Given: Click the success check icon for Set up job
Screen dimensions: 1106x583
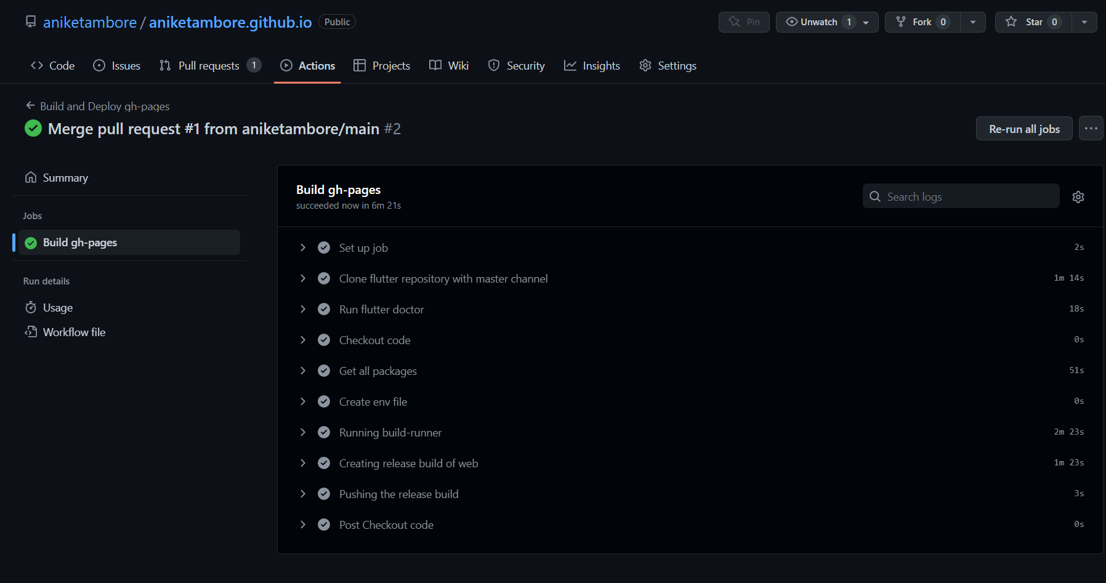Looking at the screenshot, I should [x=324, y=247].
